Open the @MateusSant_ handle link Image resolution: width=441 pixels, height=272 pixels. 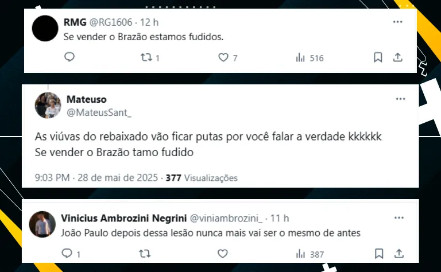pos(99,112)
